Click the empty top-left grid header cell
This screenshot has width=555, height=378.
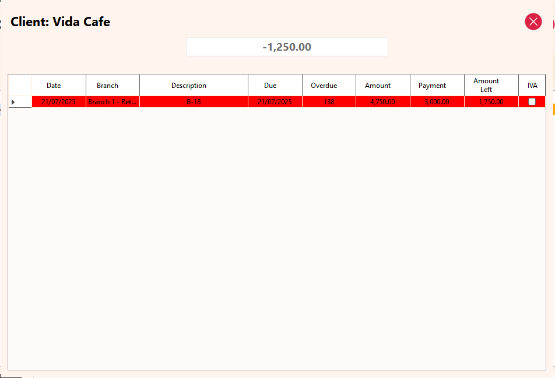point(20,86)
